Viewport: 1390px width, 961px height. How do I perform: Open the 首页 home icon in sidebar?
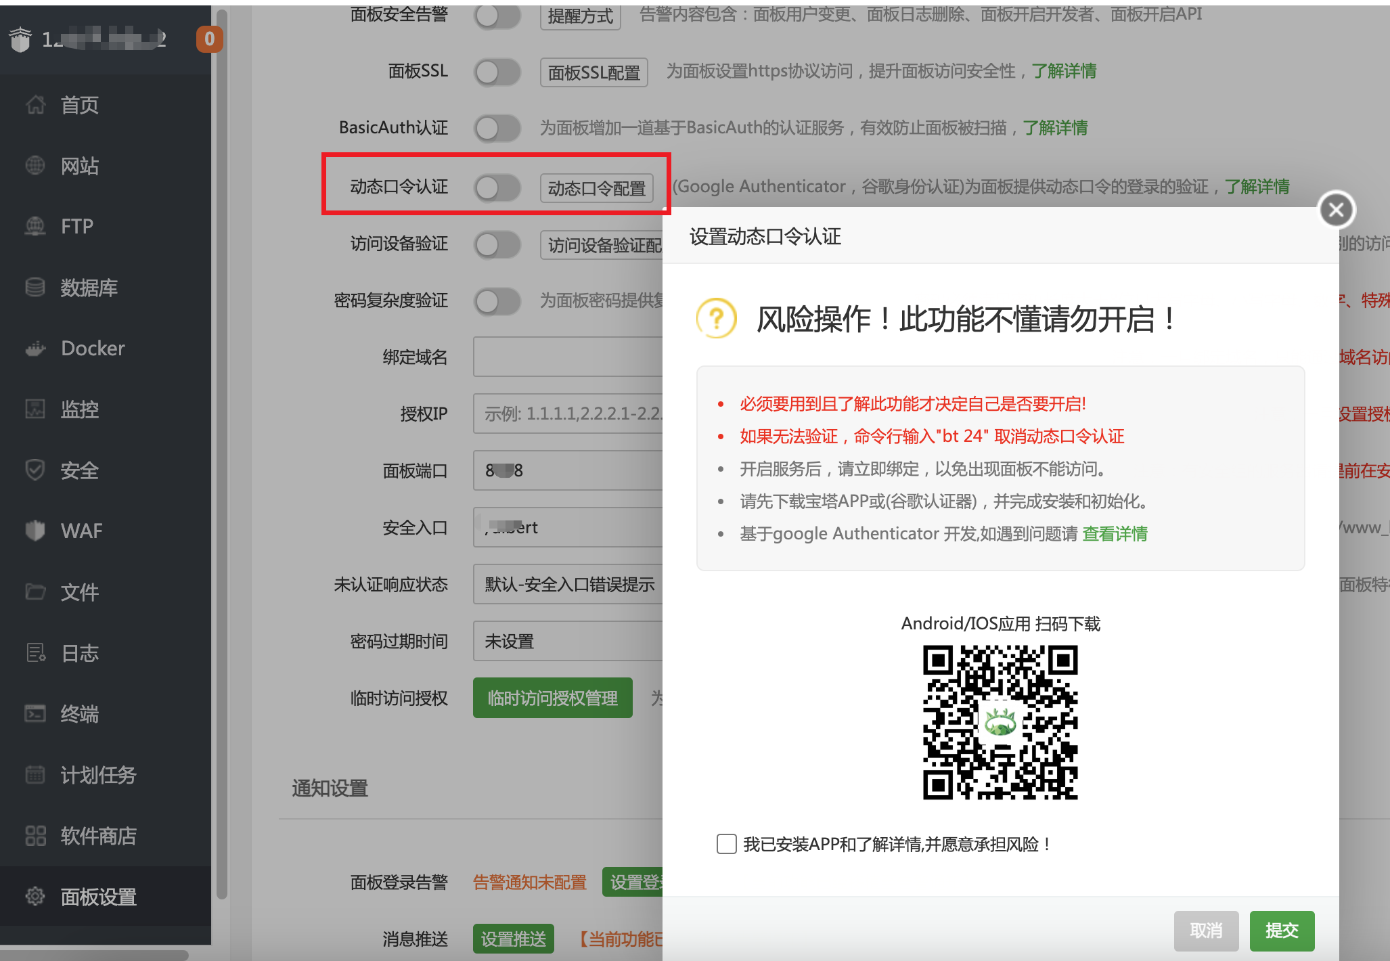(x=35, y=105)
